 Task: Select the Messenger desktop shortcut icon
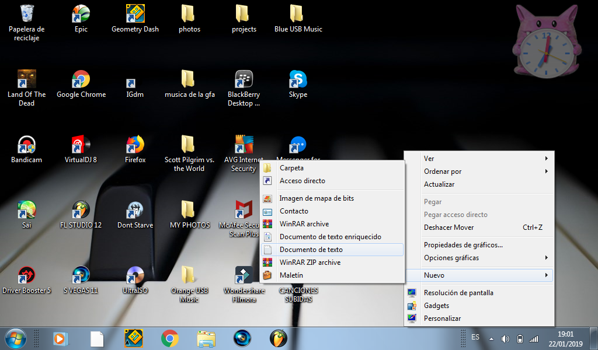click(x=298, y=145)
